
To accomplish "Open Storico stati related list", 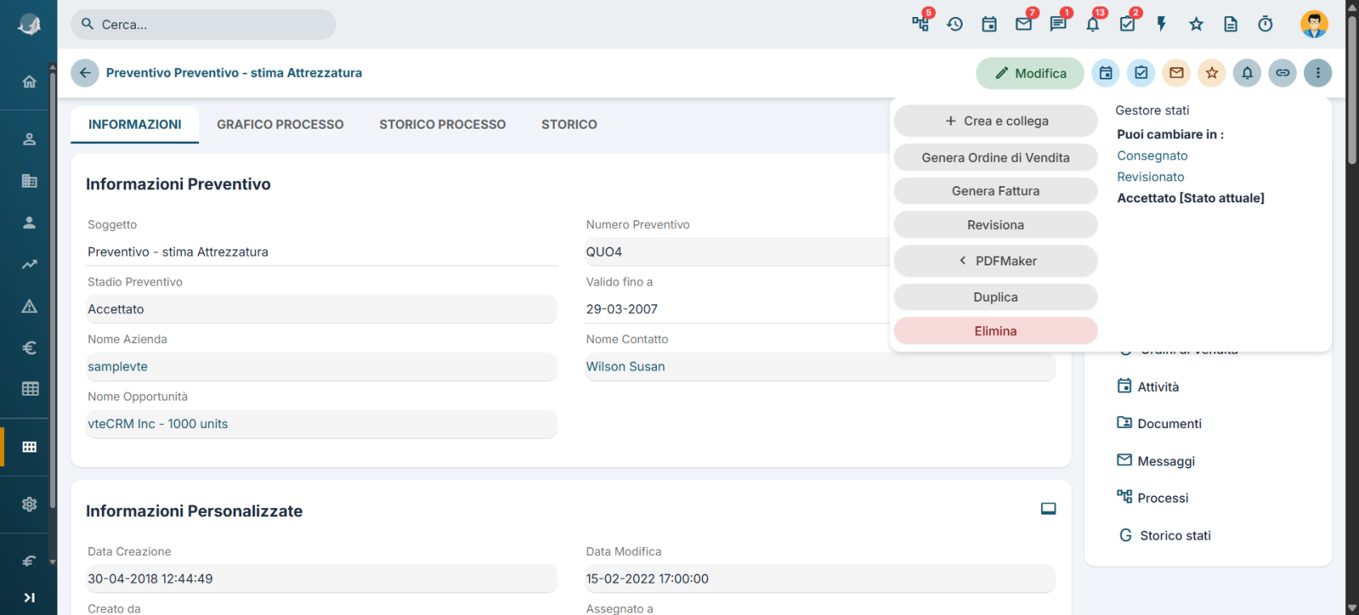I will click(x=1164, y=535).
